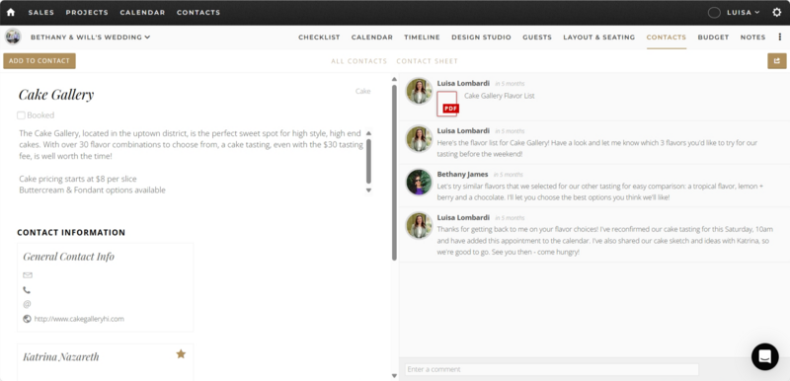This screenshot has width=790, height=381.
Task: Switch to the Notes tab
Action: 752,38
